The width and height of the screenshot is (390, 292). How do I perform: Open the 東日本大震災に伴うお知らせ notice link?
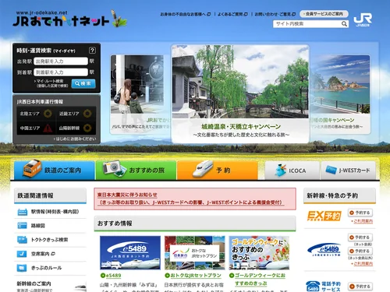127,195
